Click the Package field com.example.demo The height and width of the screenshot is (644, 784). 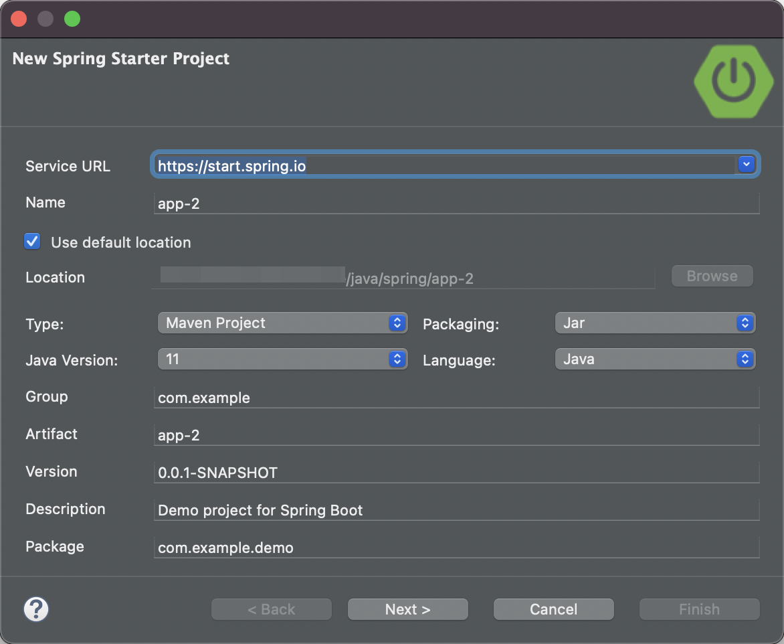point(456,548)
